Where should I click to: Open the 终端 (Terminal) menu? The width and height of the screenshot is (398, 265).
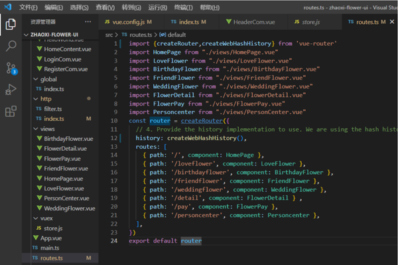(184, 7)
